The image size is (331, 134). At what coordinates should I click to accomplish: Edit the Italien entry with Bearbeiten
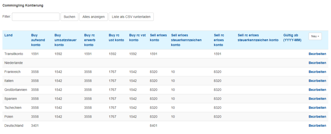point(317,81)
